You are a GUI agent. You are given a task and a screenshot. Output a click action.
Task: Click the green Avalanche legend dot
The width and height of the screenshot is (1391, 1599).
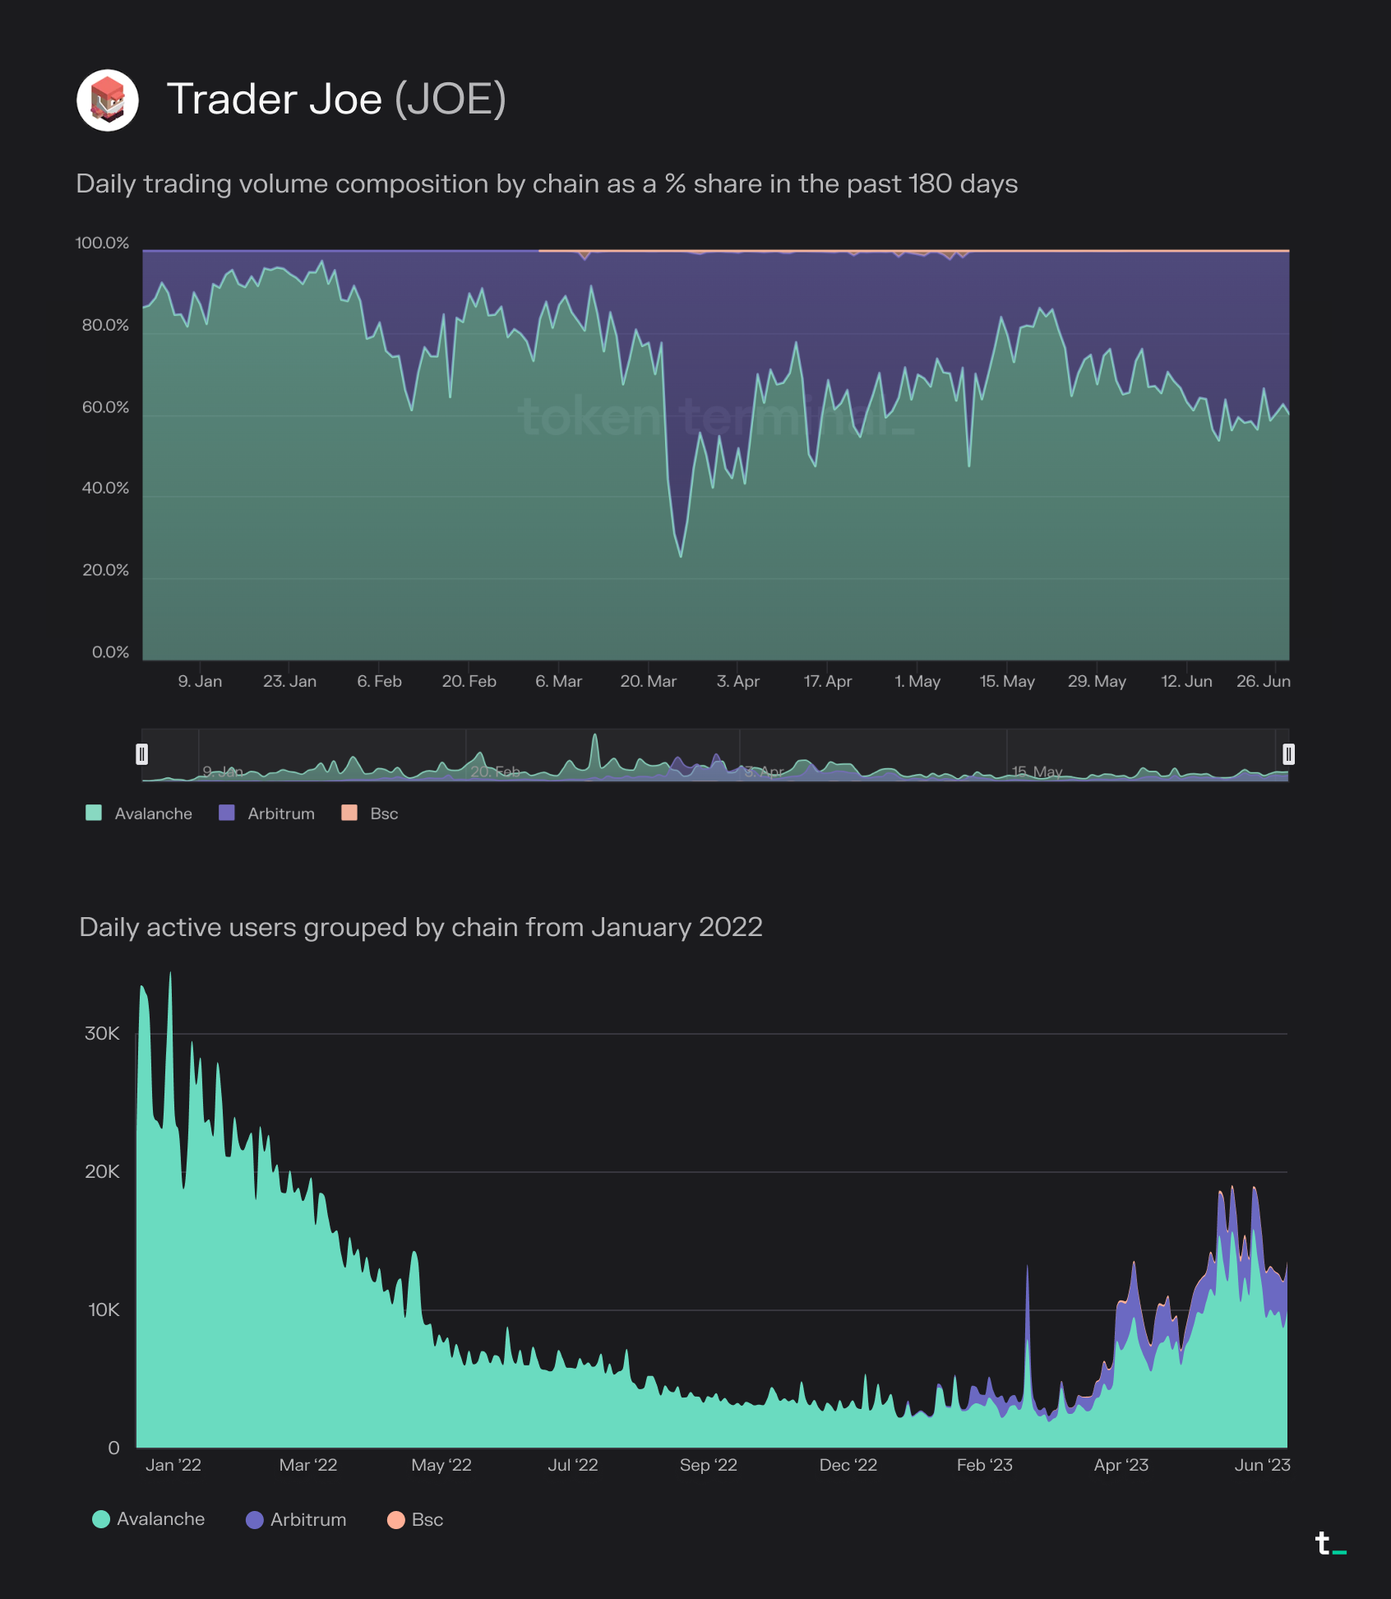101,1519
